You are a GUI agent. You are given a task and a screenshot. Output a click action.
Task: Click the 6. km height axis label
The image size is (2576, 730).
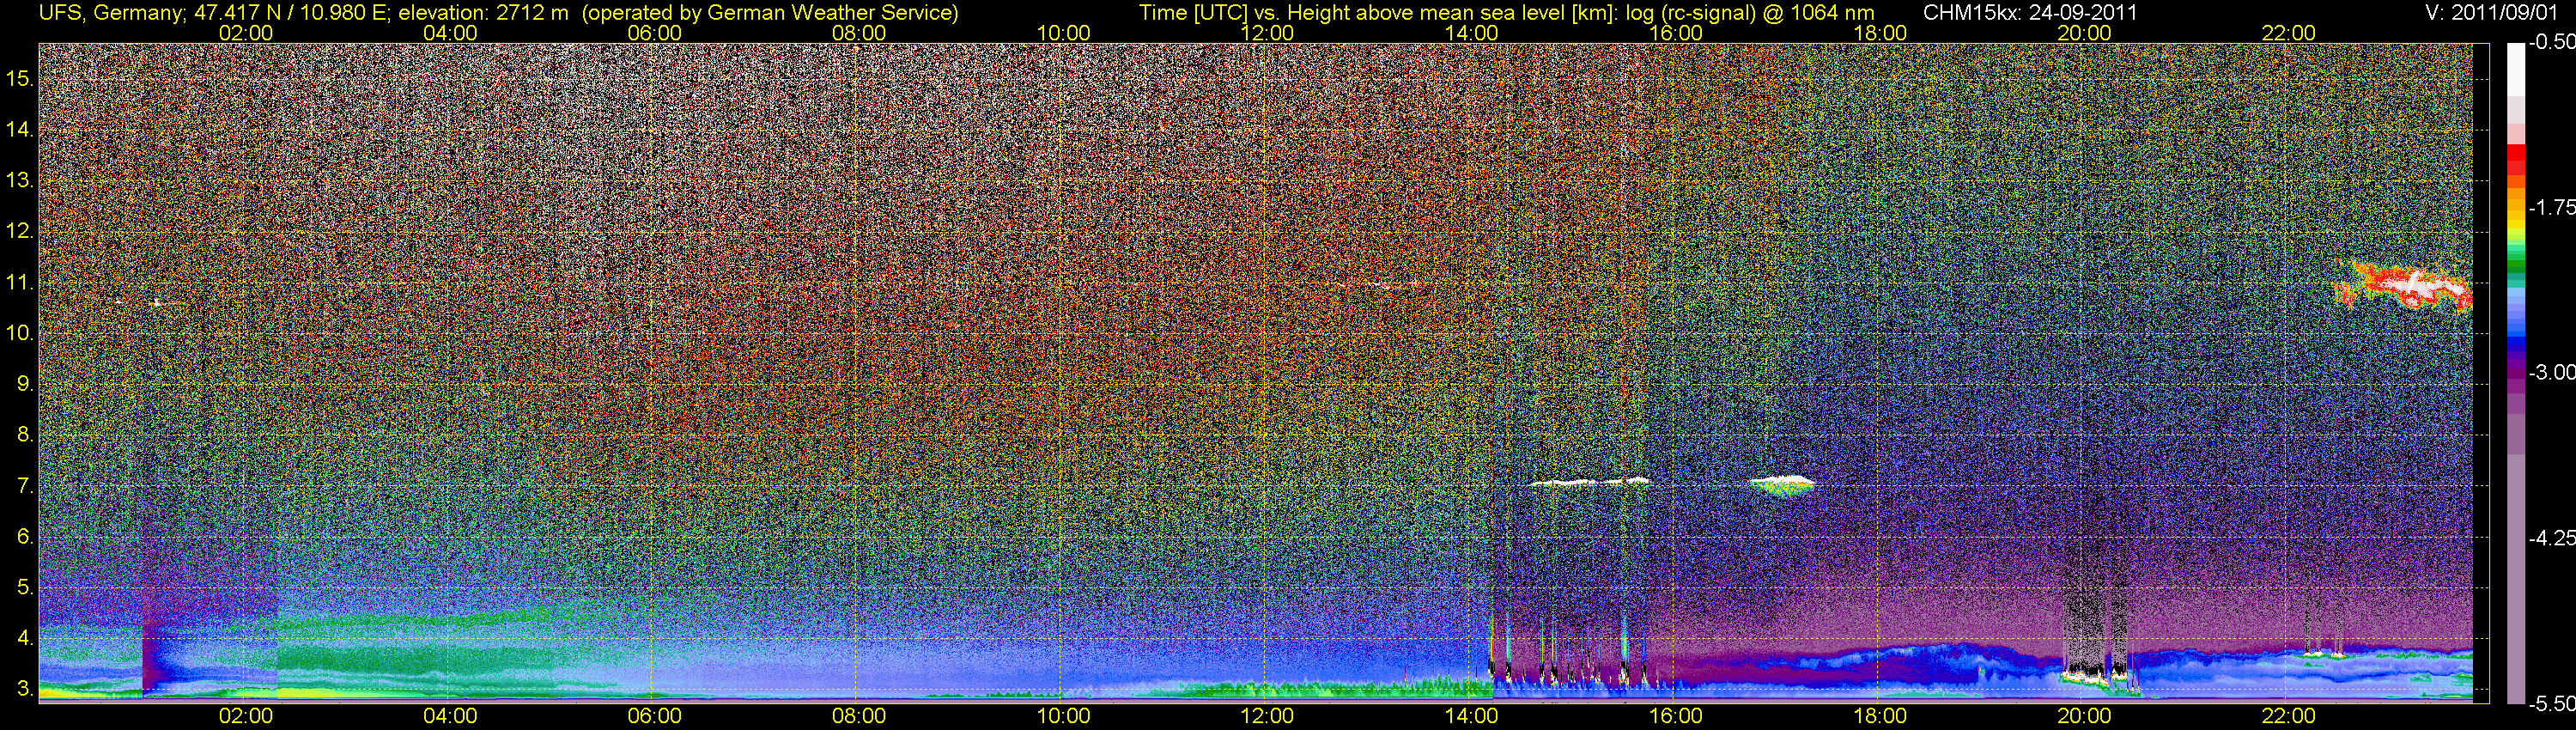(25, 536)
